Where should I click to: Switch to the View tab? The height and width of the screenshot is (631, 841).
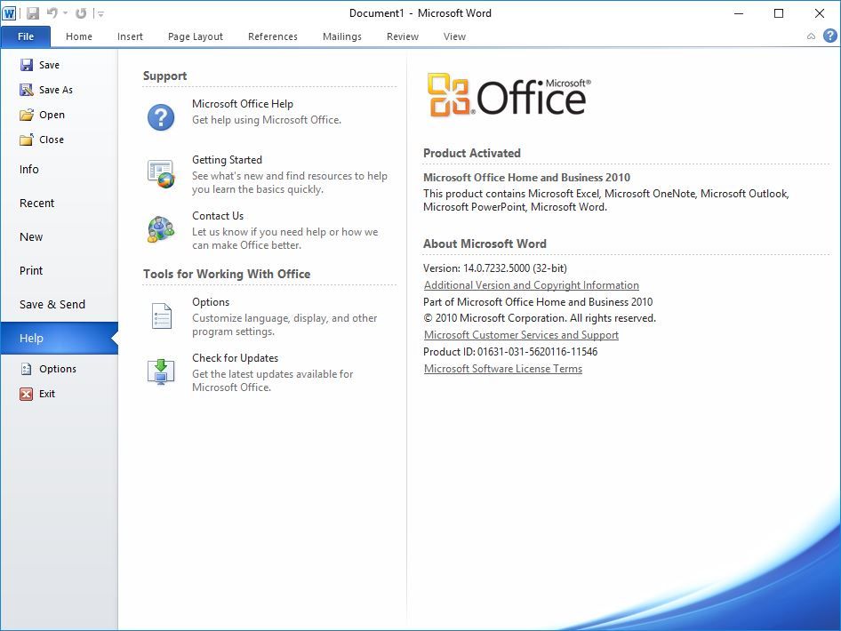tap(454, 36)
